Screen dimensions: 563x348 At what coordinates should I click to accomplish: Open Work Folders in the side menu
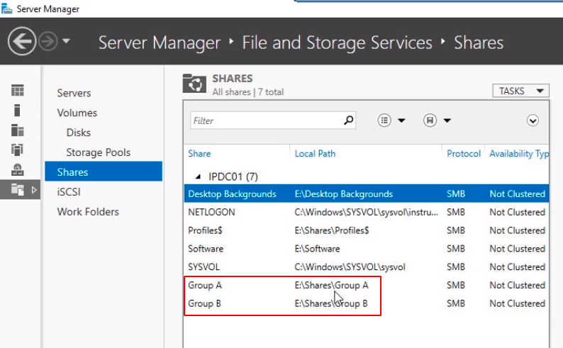coord(88,211)
